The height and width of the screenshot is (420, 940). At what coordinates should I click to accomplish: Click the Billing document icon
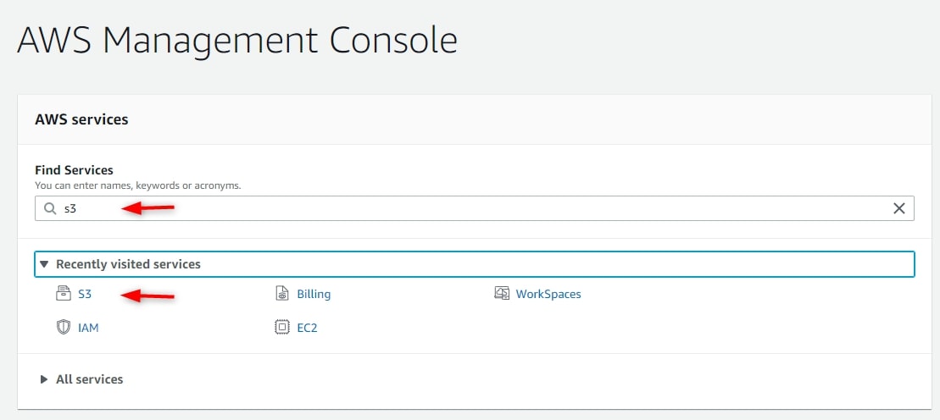[281, 294]
